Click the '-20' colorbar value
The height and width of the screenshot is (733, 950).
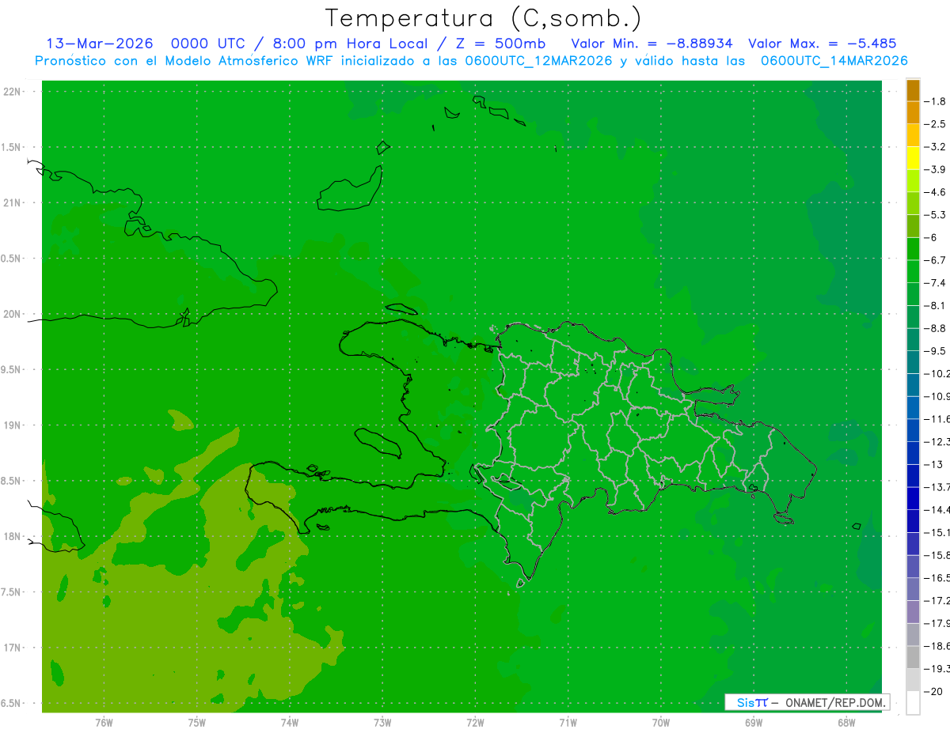[x=933, y=692]
